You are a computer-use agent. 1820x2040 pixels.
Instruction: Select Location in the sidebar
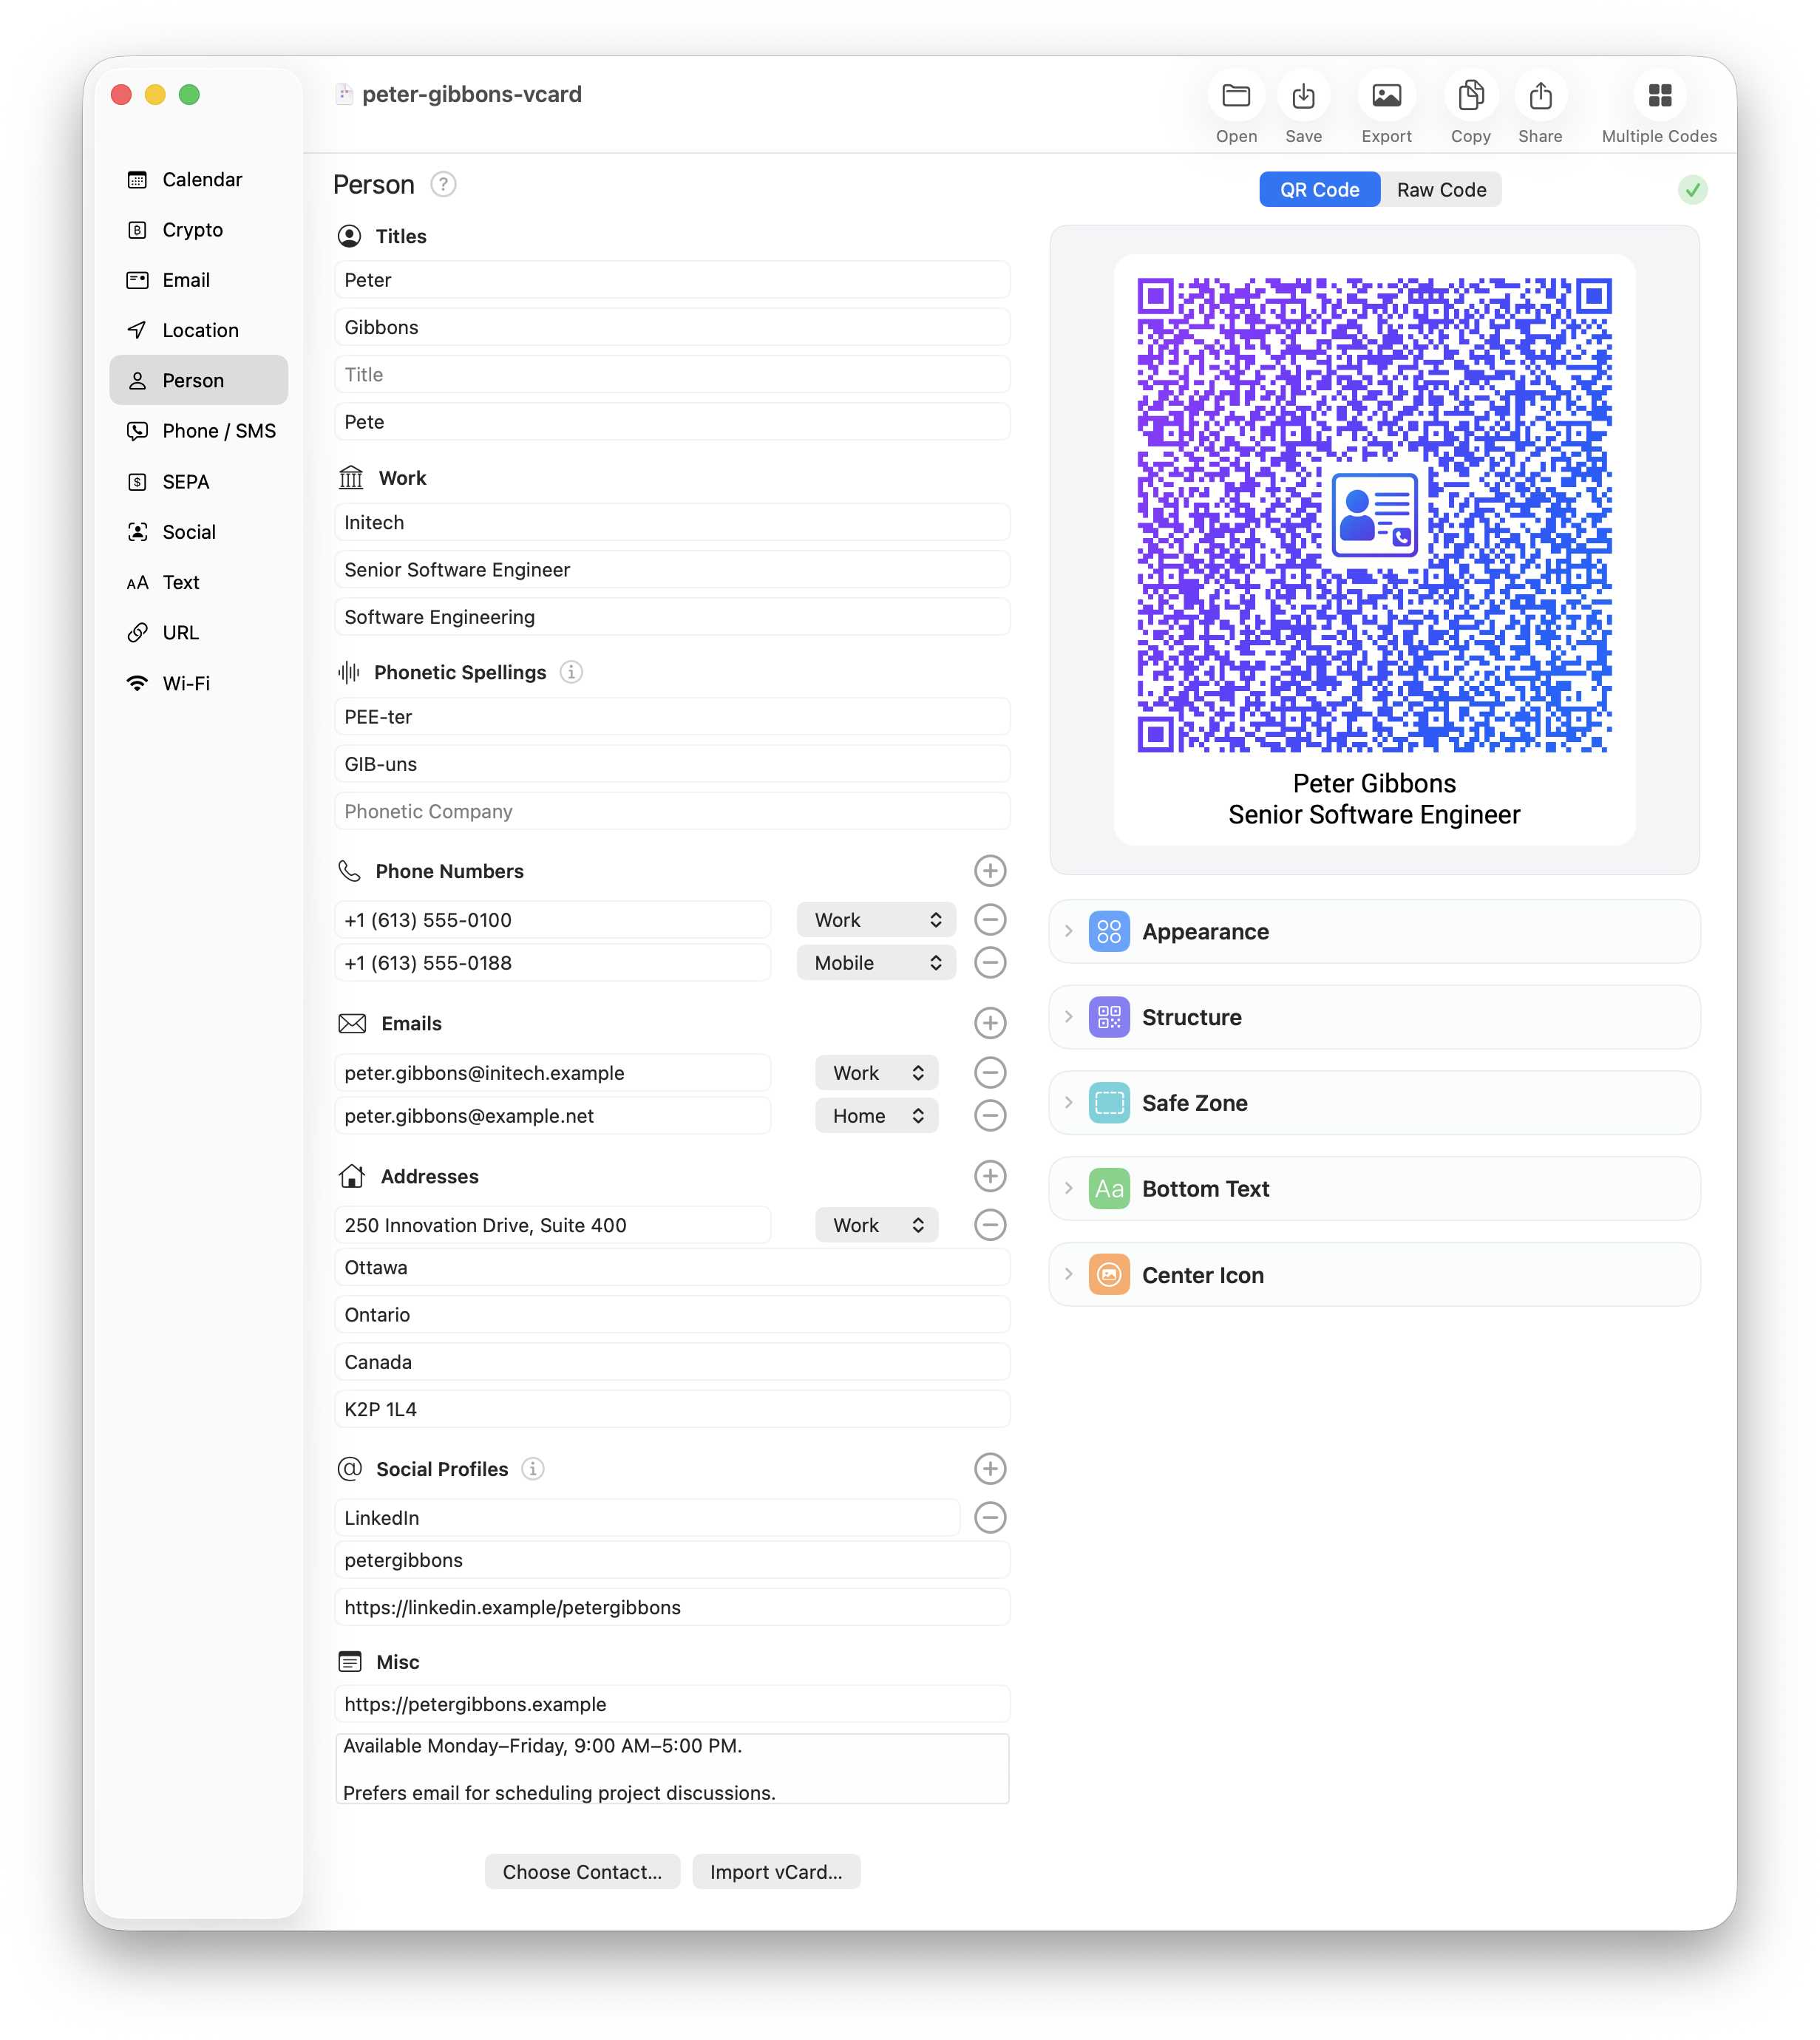click(x=199, y=331)
